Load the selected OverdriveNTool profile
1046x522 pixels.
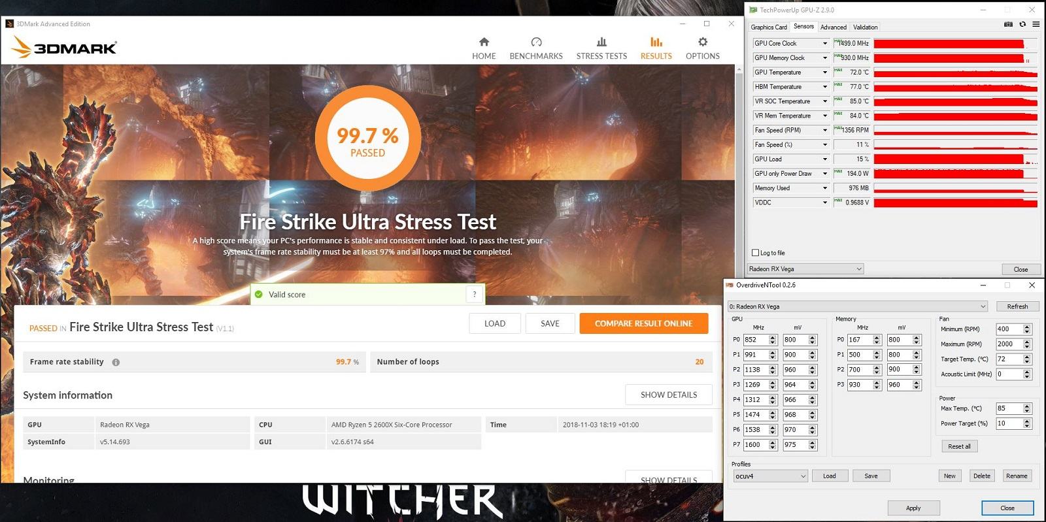coord(830,476)
